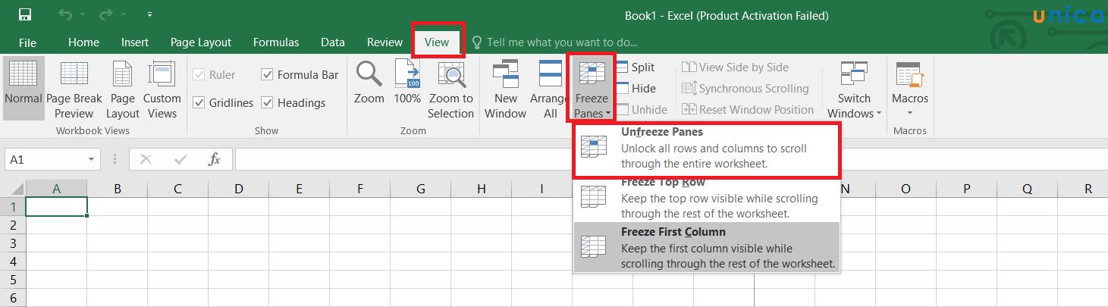
Task: Open Custom Views dialog
Action: (162, 89)
